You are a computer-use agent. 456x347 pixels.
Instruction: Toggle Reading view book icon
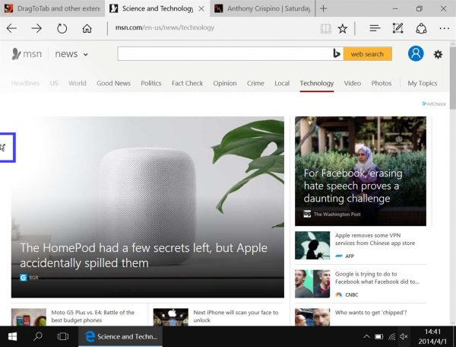tap(326, 28)
